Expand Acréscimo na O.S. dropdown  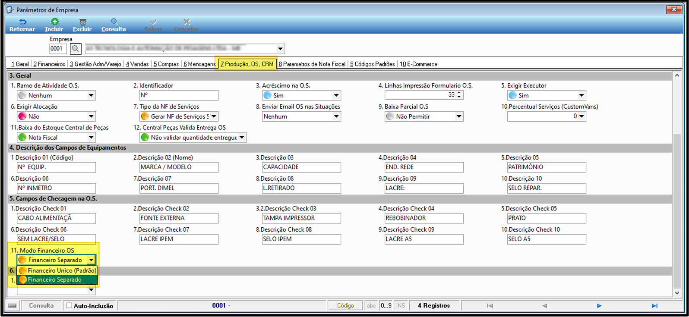tap(336, 95)
